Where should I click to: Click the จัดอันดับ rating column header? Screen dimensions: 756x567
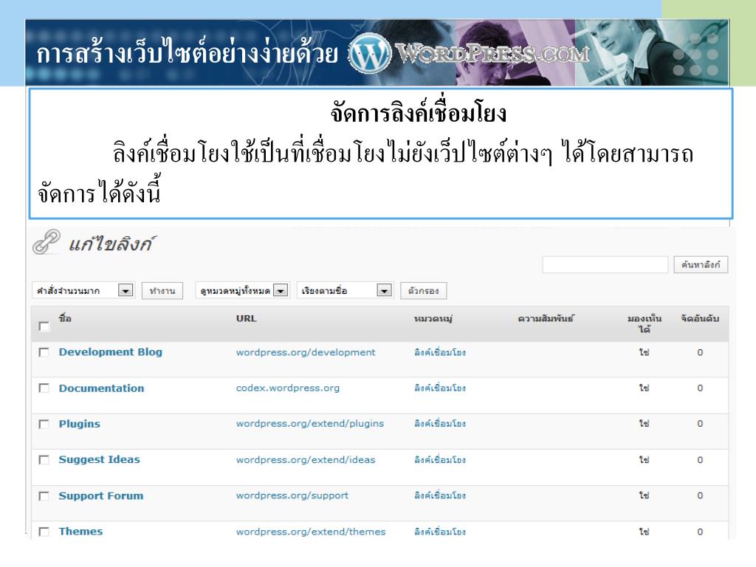pyautogui.click(x=700, y=319)
